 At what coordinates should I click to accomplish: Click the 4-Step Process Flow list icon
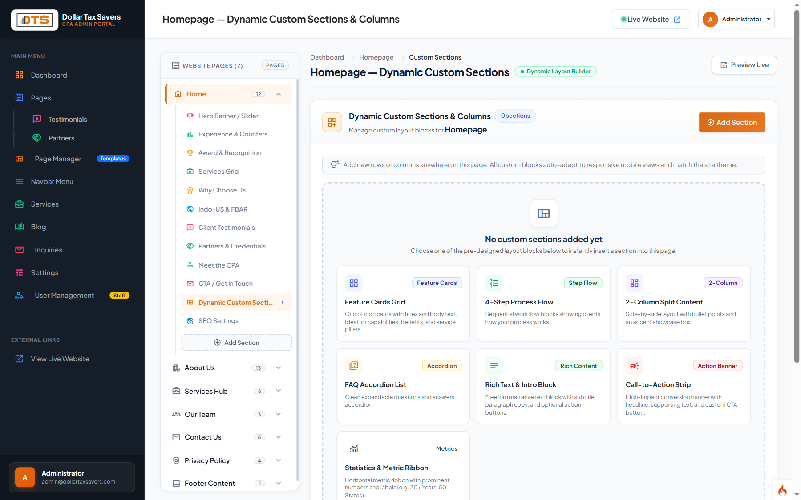pyautogui.click(x=494, y=283)
